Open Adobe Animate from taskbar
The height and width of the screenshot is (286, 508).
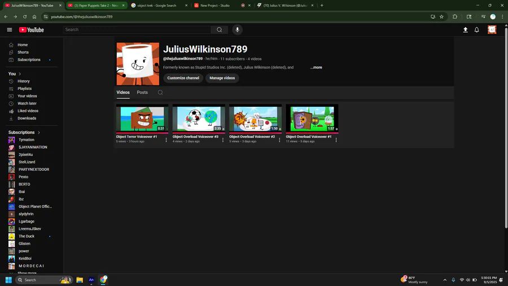[91, 280]
